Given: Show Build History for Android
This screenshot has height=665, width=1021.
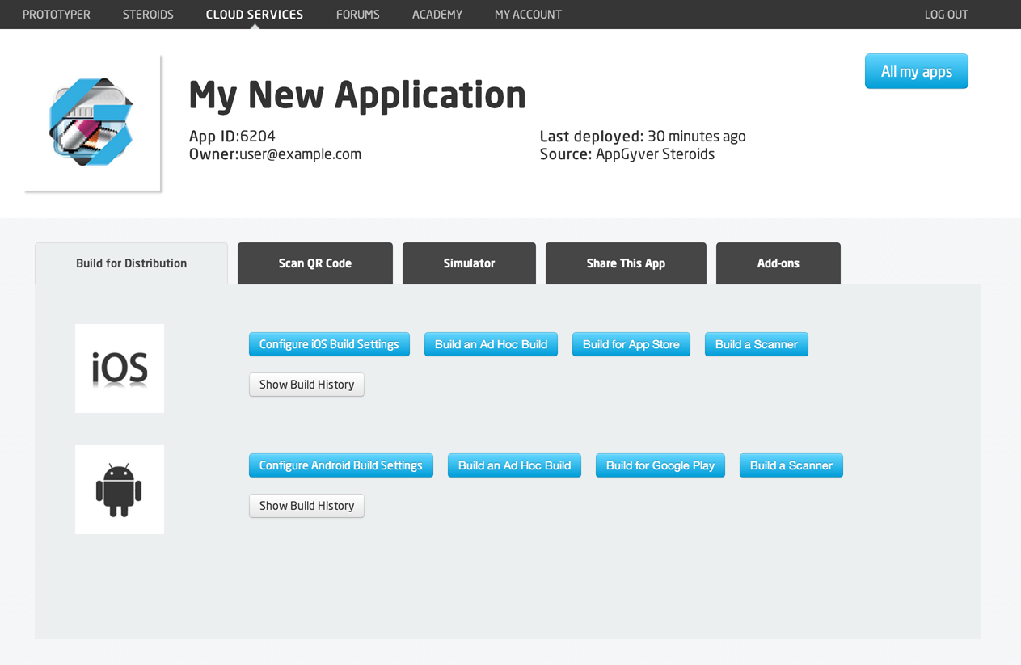Looking at the screenshot, I should pyautogui.click(x=306, y=506).
